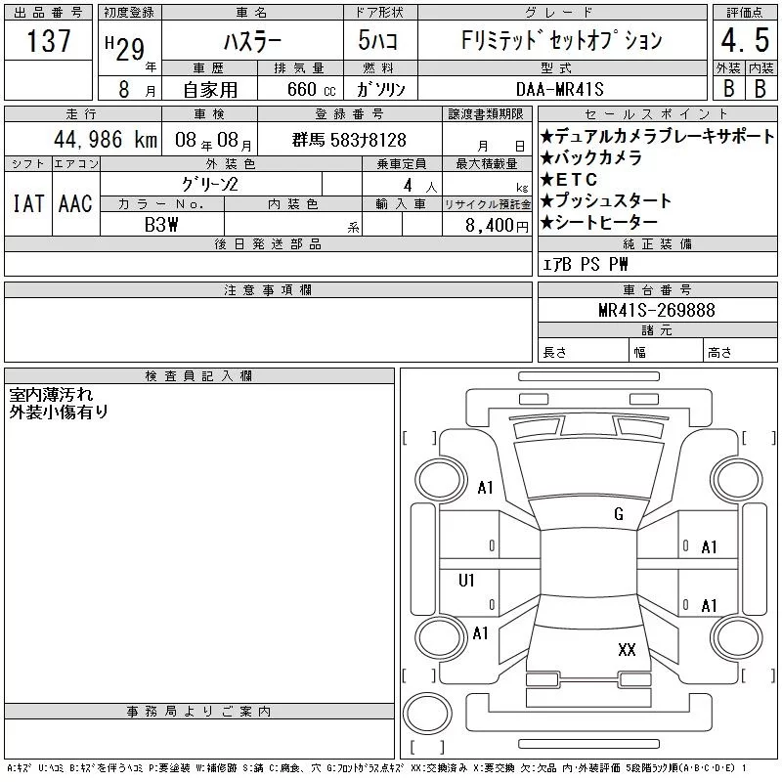Image resolution: width=782 pixels, height=782 pixels.
Task: Click the lot number 137
Action: click(48, 40)
